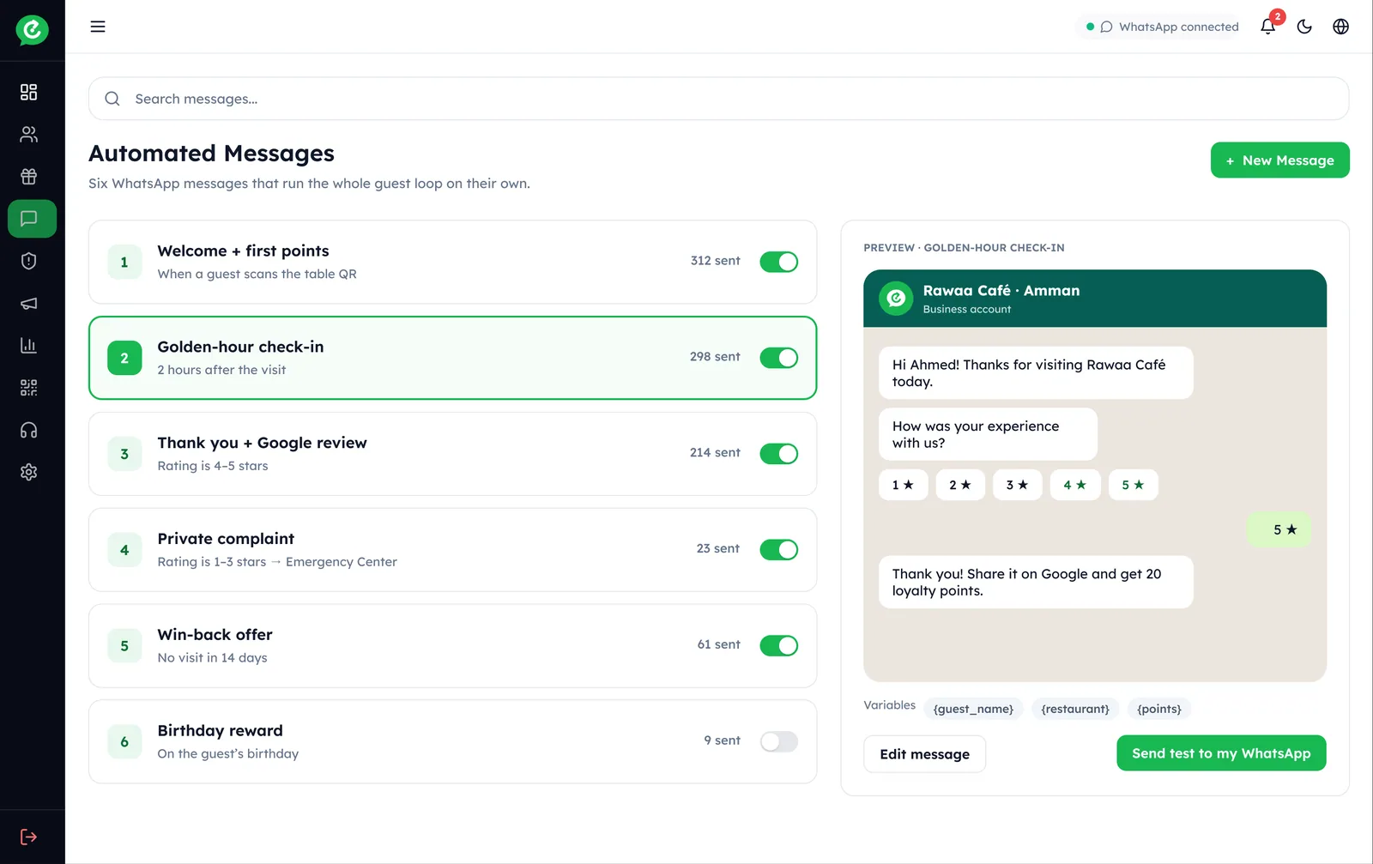Select the 5 star chip in rating row
1373x864 pixels.
(1134, 485)
